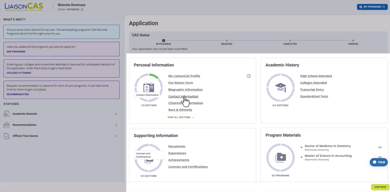Open the Add Programs link
This screenshot has width=390, height=192.
click(16, 52)
